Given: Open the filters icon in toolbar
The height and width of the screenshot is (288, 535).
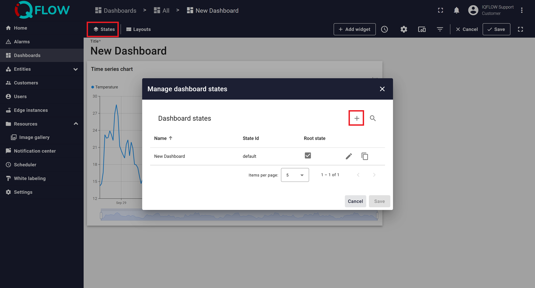Looking at the screenshot, I should pyautogui.click(x=440, y=29).
